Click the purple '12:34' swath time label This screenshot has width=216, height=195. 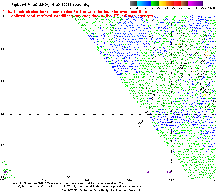4,172
